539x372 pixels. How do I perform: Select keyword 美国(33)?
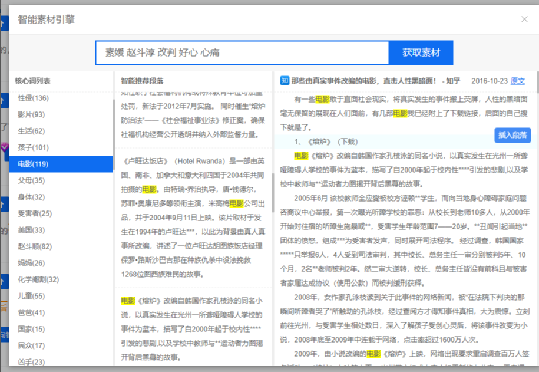(x=61, y=231)
